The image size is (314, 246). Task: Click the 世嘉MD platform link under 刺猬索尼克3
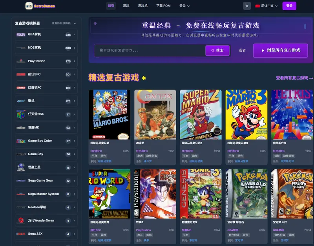(186, 230)
